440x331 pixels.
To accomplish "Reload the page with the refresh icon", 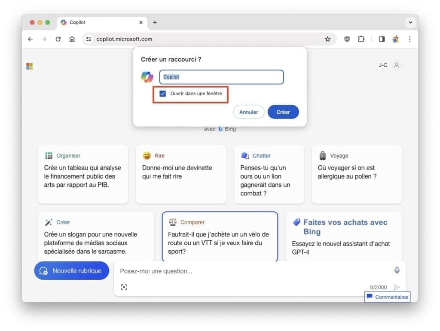I will point(58,39).
